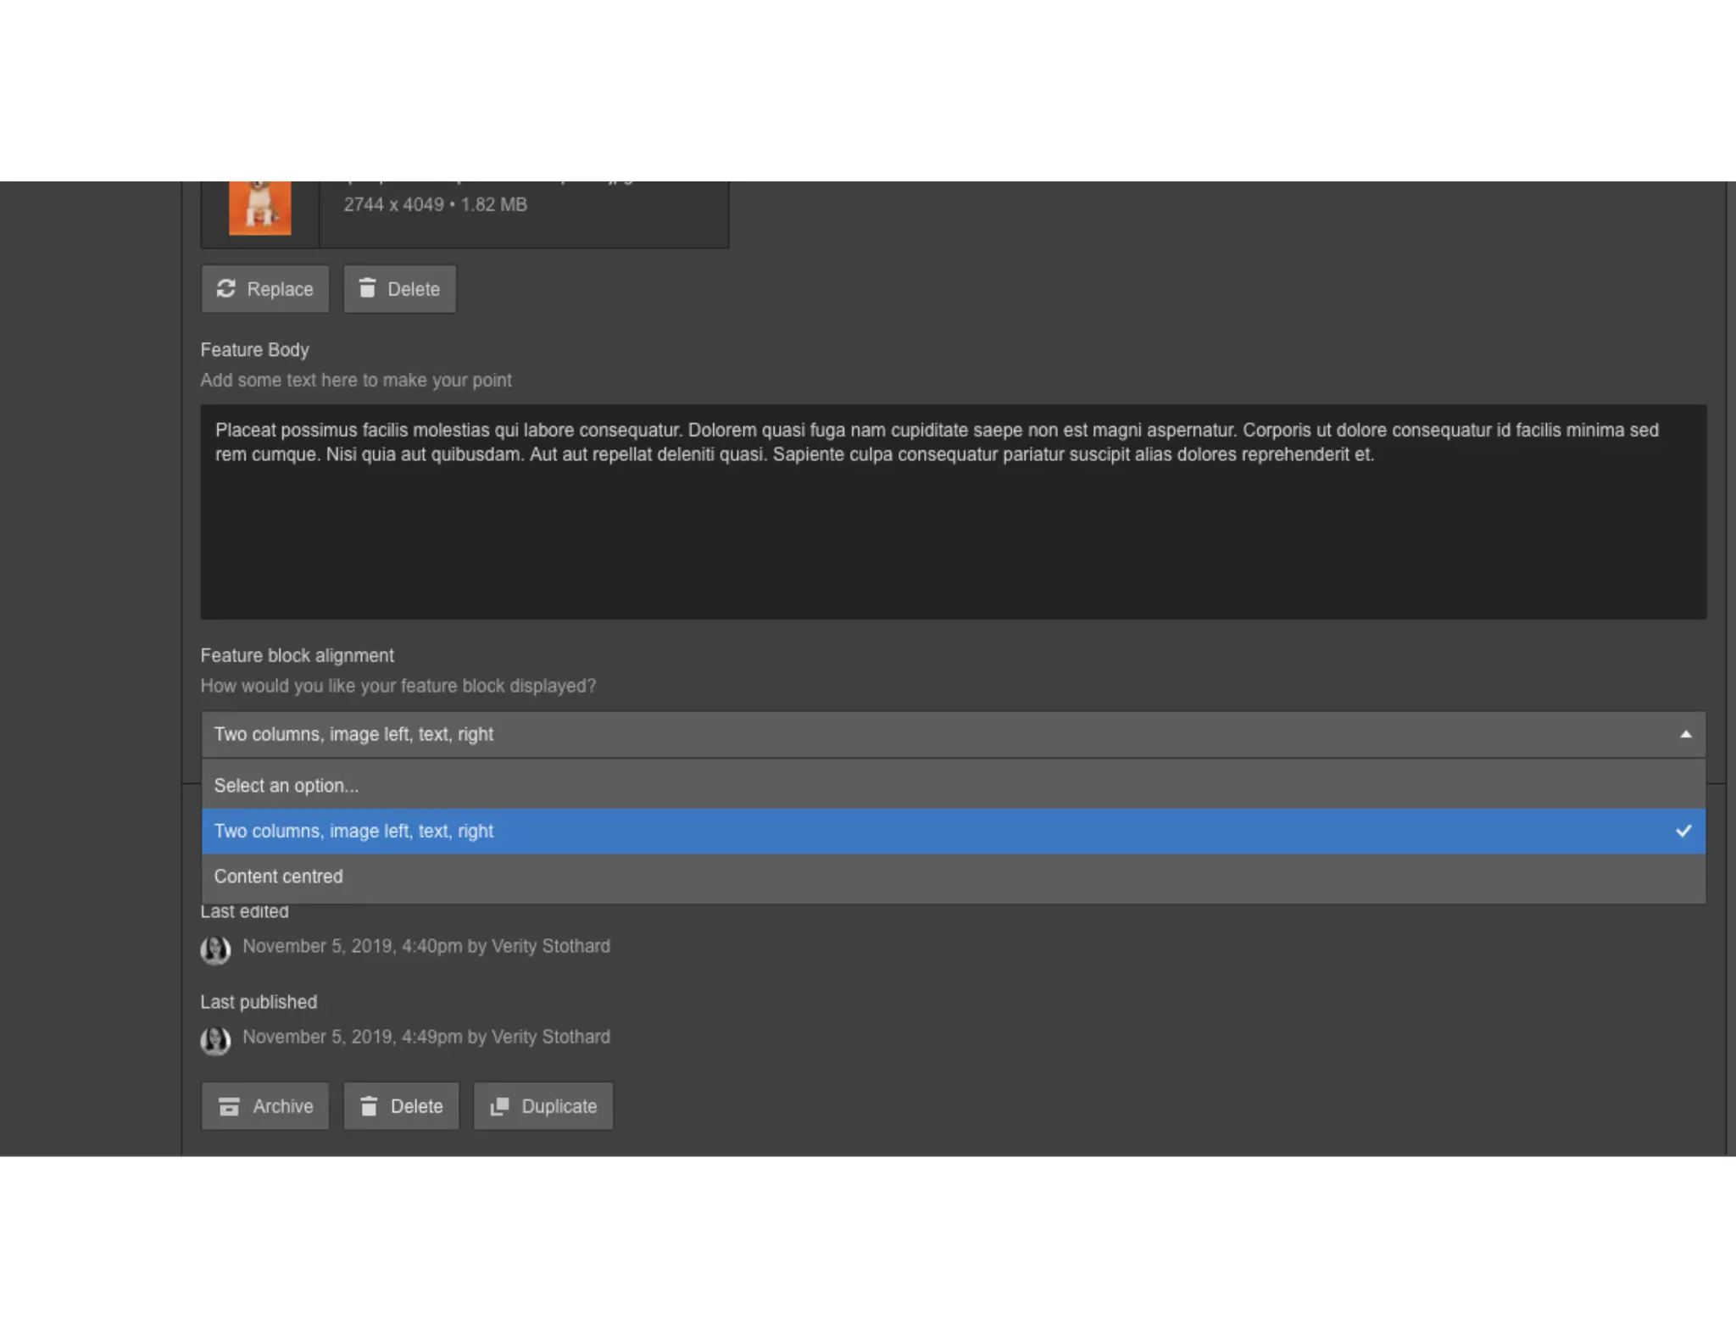This screenshot has height=1341, width=1736.
Task: Pick 'Two columns, image left, text, right'
Action: pyautogui.click(x=353, y=831)
